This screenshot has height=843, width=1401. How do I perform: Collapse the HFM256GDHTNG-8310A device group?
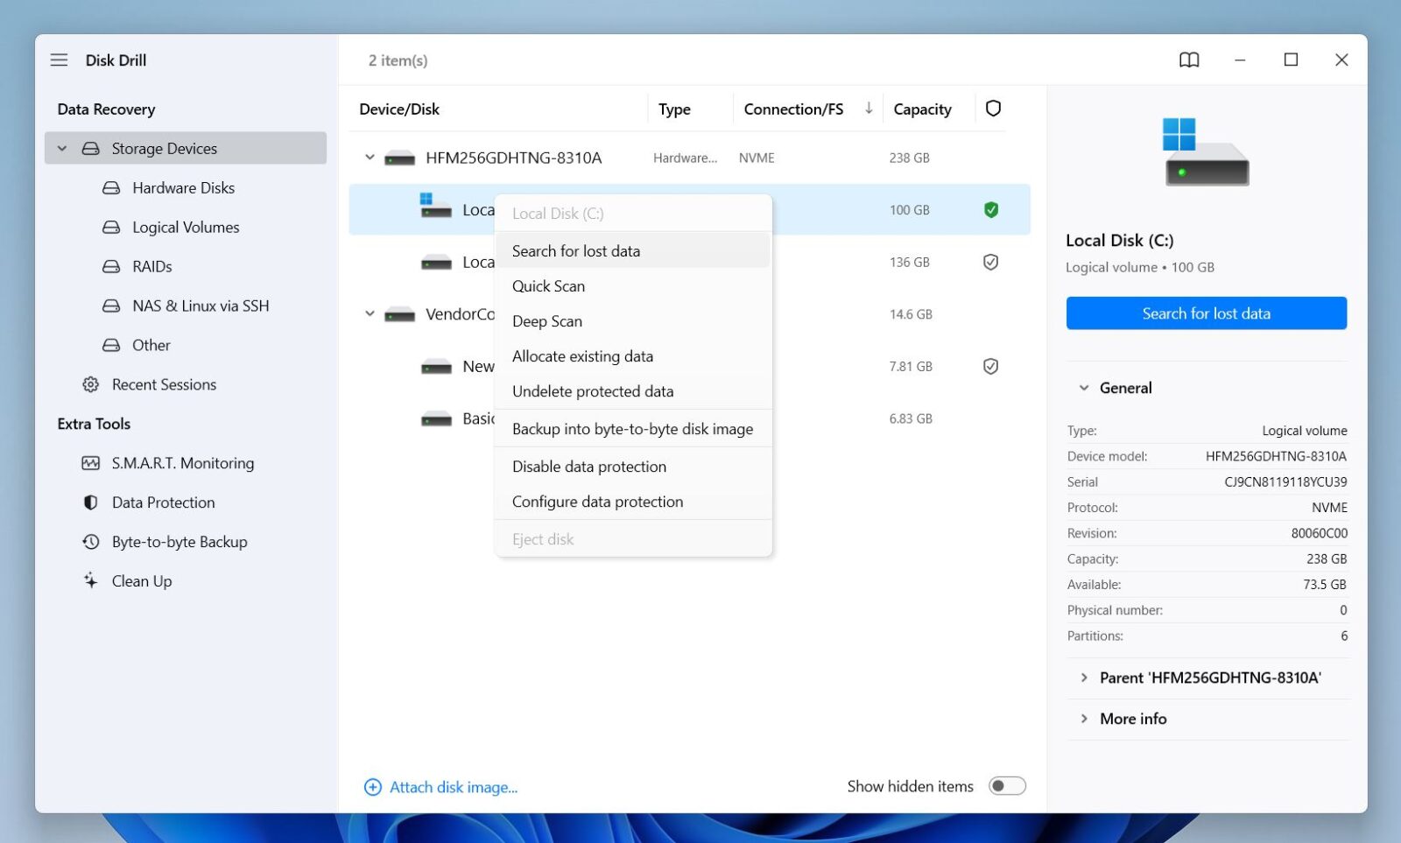369,158
